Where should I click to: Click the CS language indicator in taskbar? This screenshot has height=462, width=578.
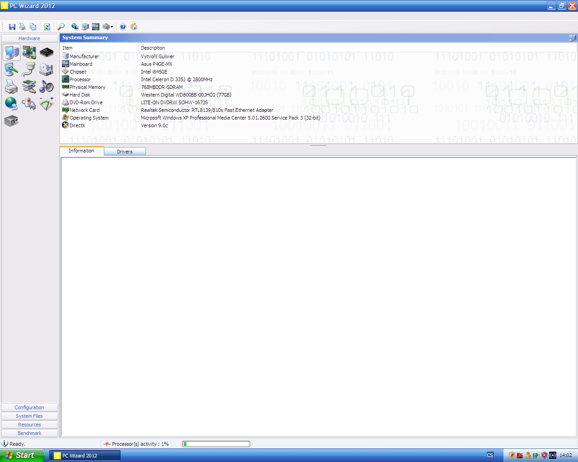click(490, 455)
